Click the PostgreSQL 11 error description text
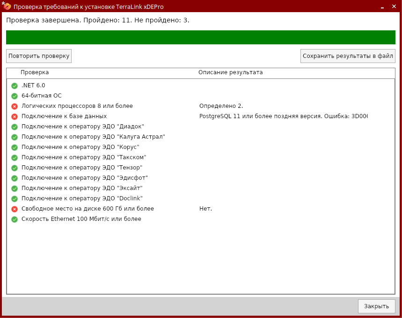Screen dimensions: 402x318 284,116
